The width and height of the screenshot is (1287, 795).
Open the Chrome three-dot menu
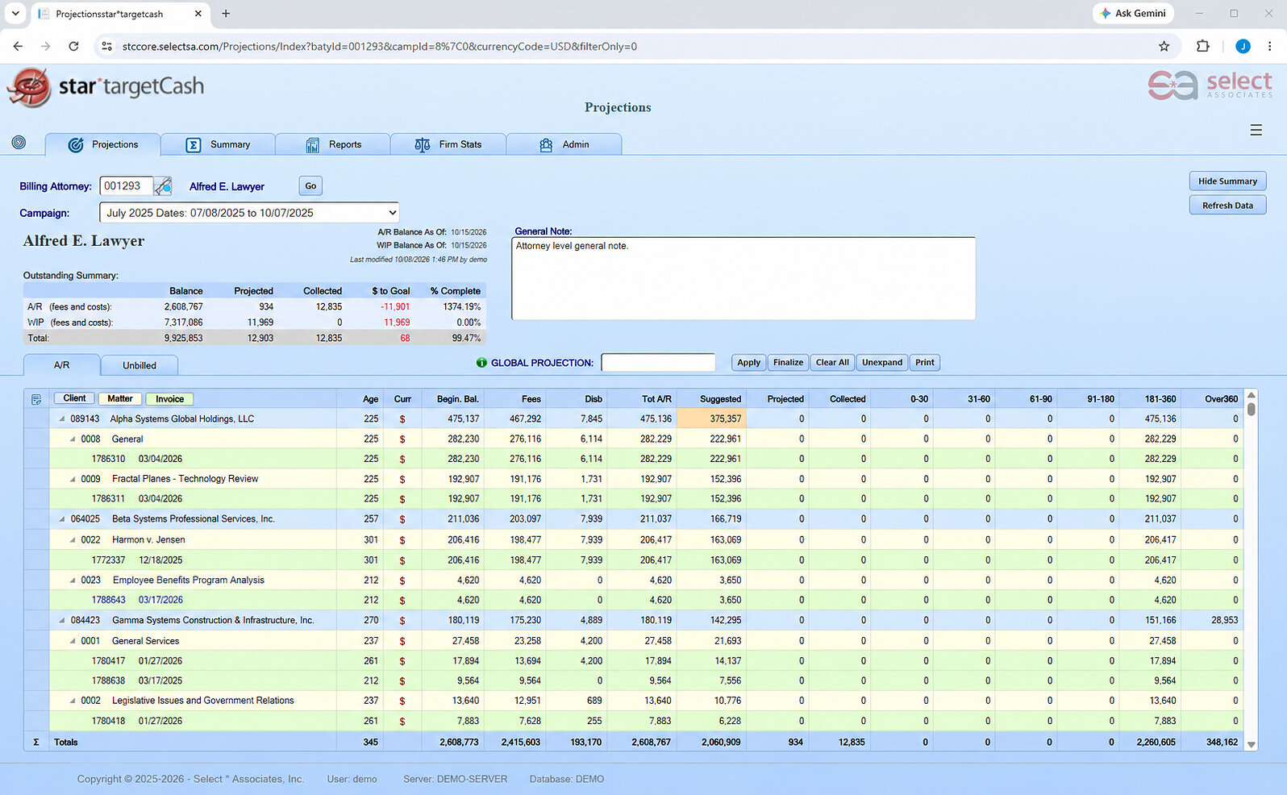(1269, 46)
